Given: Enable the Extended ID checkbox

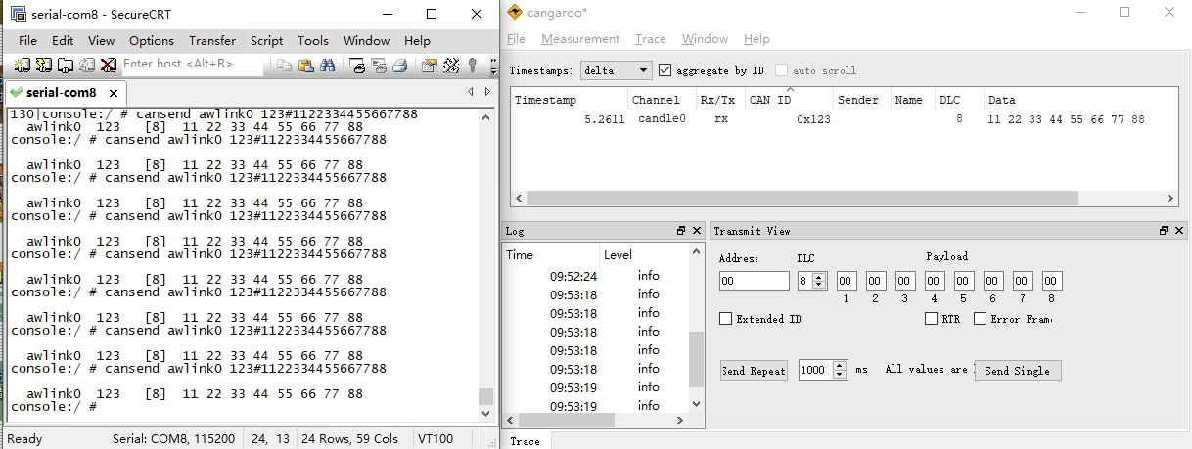Looking at the screenshot, I should tap(725, 319).
